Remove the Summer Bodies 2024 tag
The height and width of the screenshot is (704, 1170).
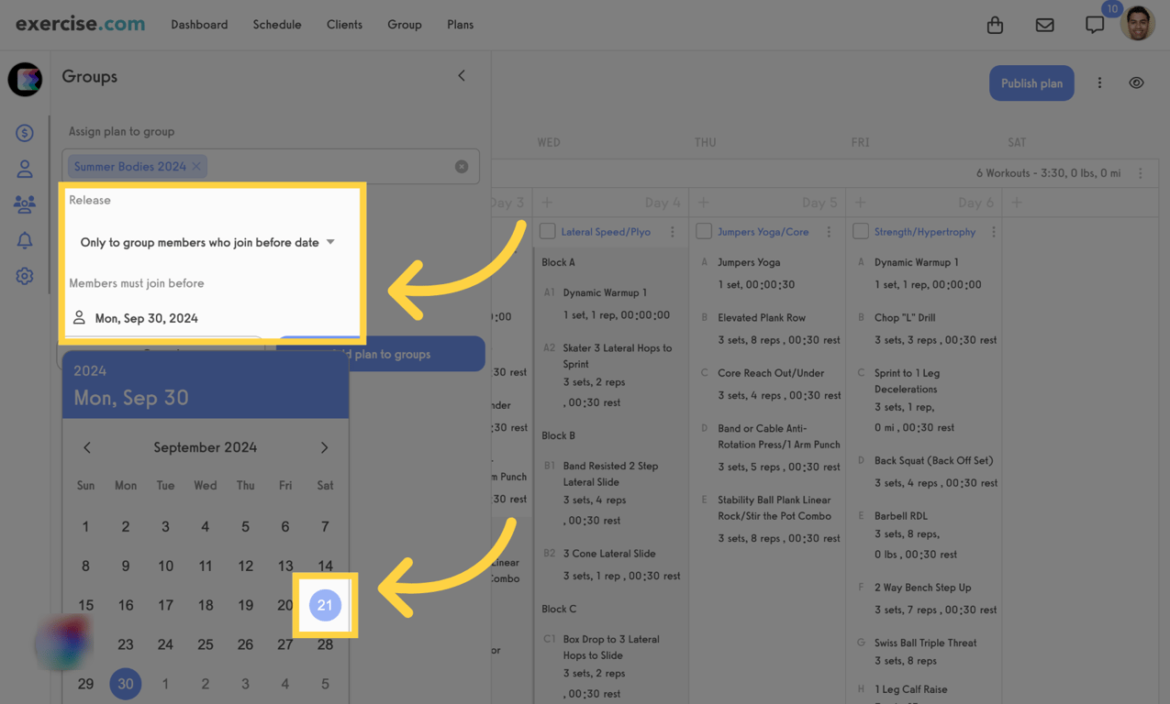pos(195,166)
